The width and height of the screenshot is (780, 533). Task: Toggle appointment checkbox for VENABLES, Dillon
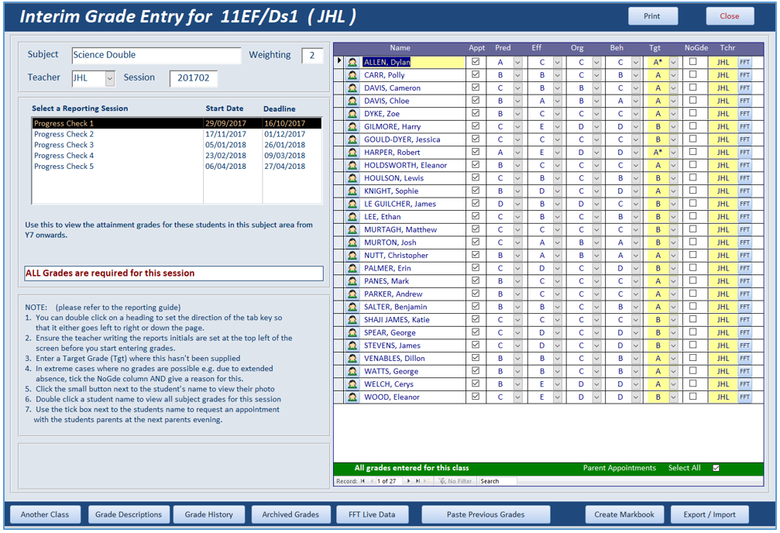tap(476, 358)
